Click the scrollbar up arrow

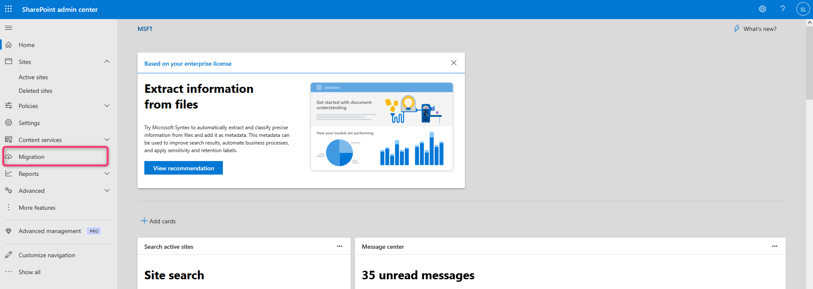(x=810, y=22)
